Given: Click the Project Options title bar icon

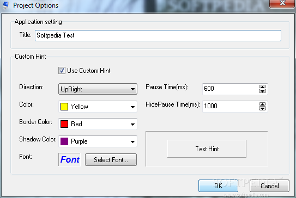Looking at the screenshot, I should (x=6, y=5).
